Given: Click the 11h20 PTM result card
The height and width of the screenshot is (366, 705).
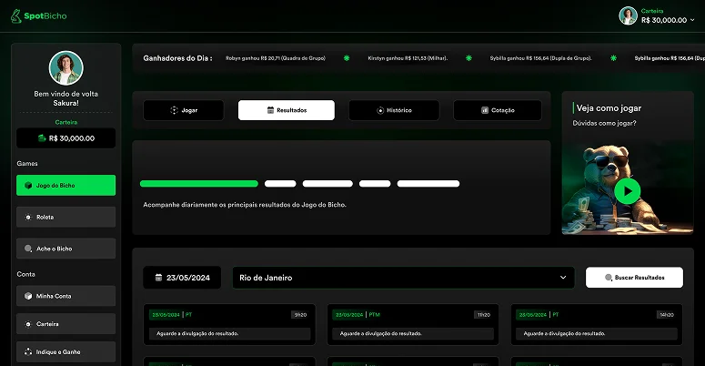Looking at the screenshot, I should pos(413,325).
